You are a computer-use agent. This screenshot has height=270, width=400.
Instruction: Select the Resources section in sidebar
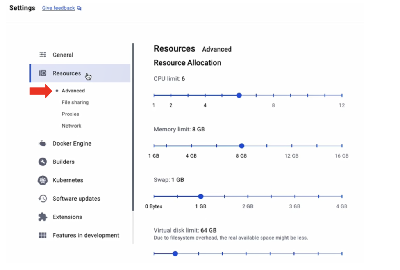(x=66, y=73)
